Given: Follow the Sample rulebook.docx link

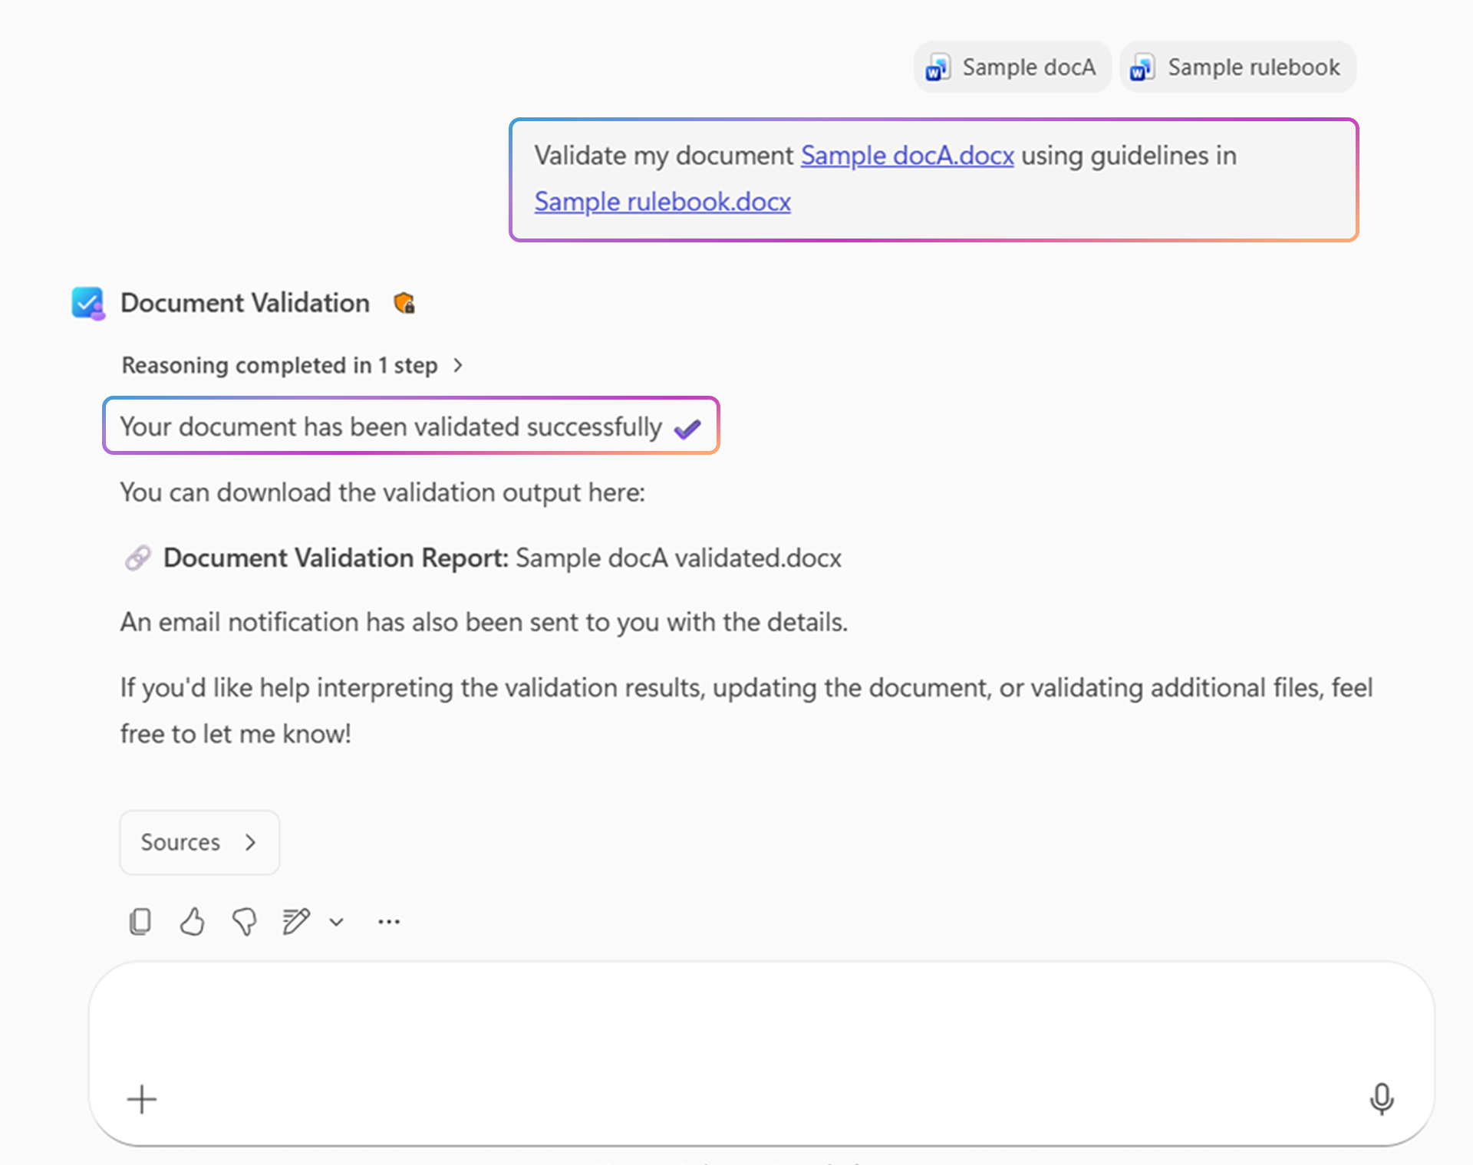Looking at the screenshot, I should pyautogui.click(x=663, y=202).
